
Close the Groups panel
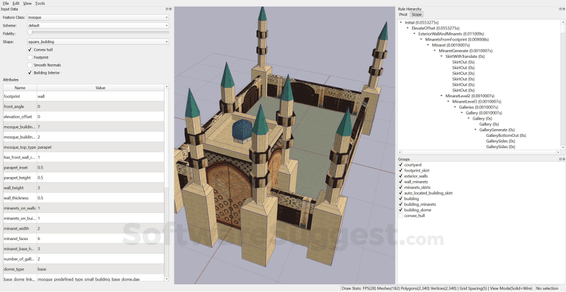[x=563, y=159]
